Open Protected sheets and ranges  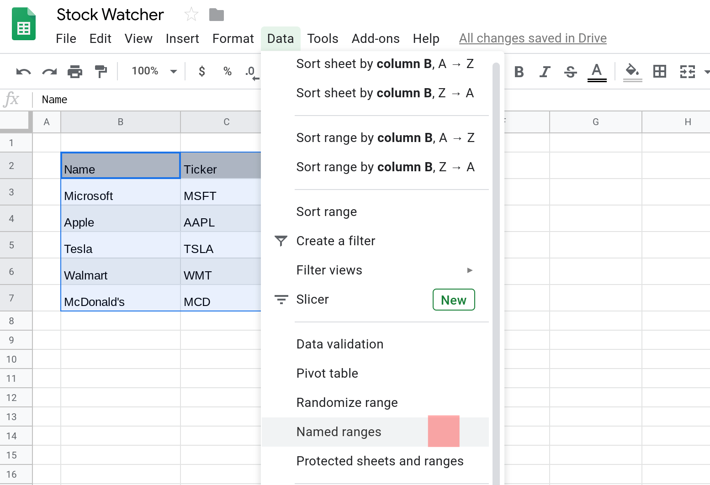coord(375,461)
